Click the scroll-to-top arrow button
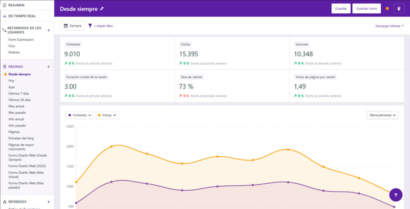 coord(396,195)
